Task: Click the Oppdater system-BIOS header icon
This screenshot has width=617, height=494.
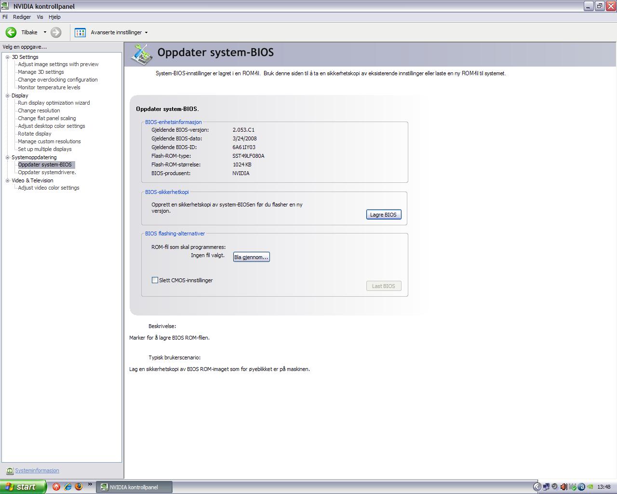Action: click(141, 54)
